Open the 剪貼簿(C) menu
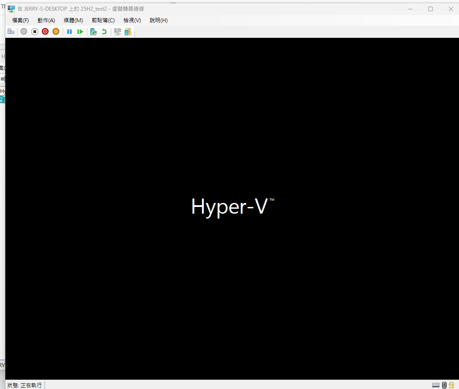This screenshot has width=459, height=389. [x=103, y=20]
